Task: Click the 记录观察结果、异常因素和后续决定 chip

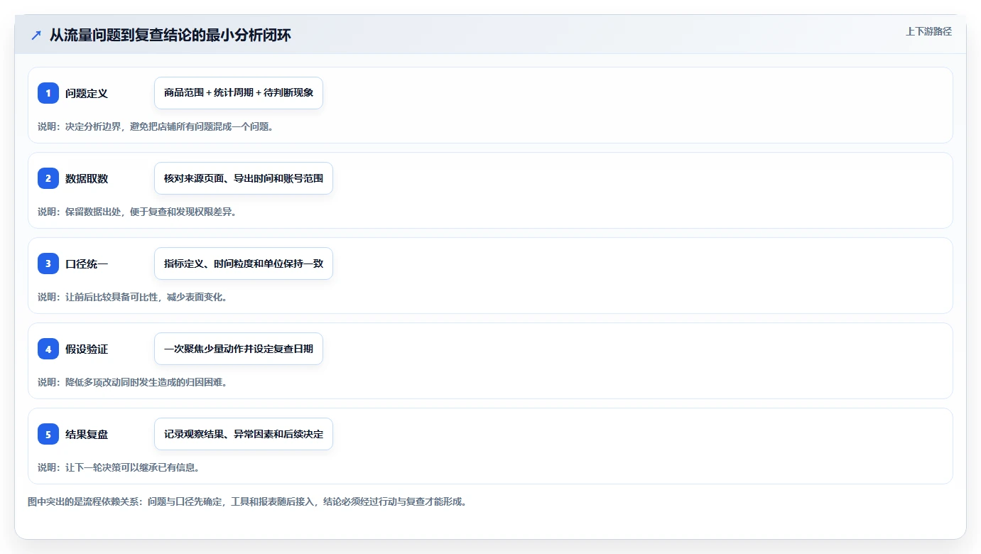Action: coord(244,434)
